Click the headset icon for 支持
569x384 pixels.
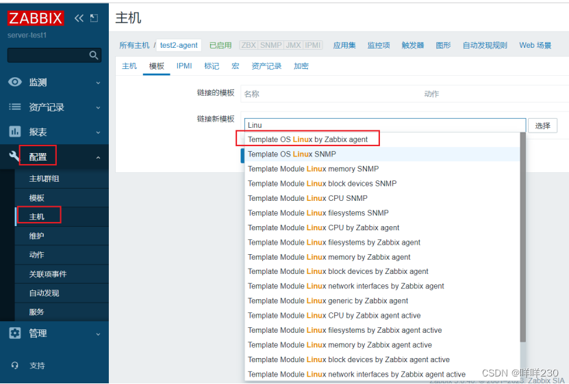15,365
